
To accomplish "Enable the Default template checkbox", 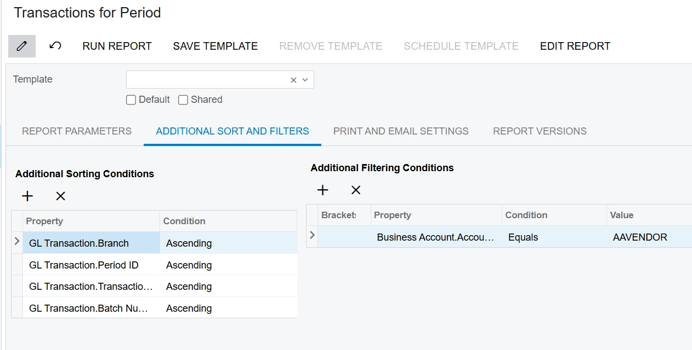I will [x=131, y=100].
